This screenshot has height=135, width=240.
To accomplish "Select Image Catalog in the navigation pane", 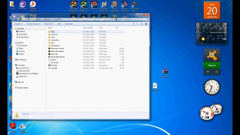I will click(22, 88).
